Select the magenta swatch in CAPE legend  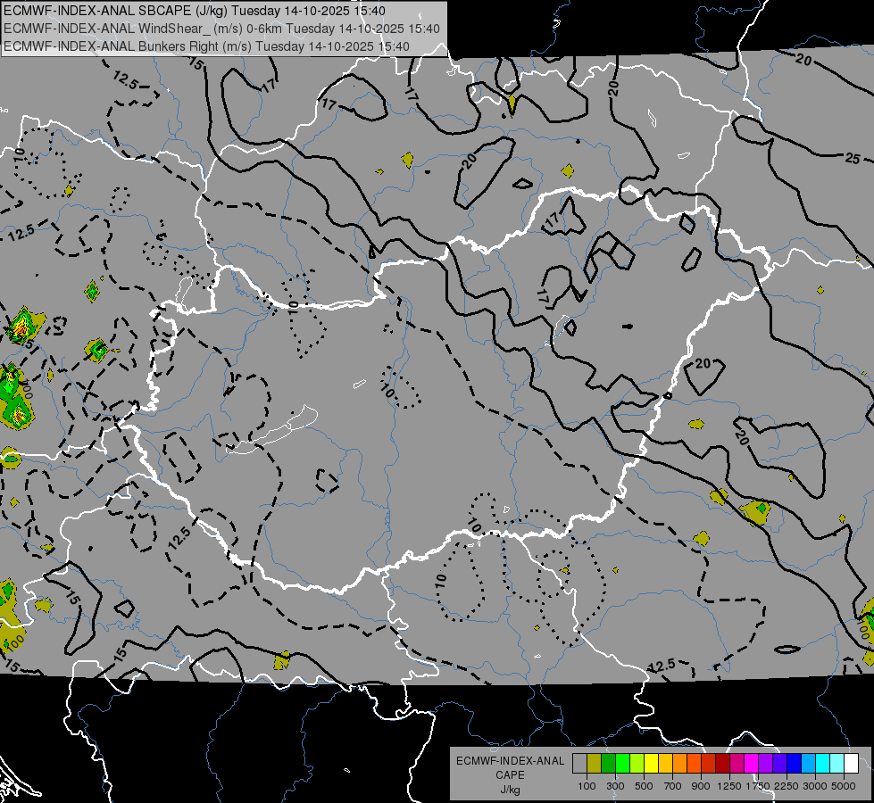click(751, 764)
